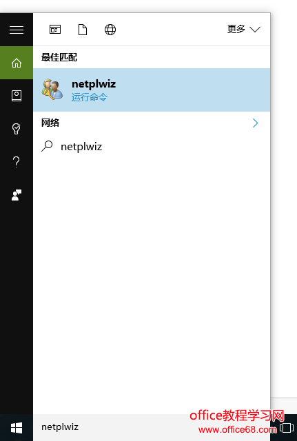Run the netplwiz best match command
Image resolution: width=297 pixels, height=441 pixels.
pyautogui.click(x=152, y=90)
